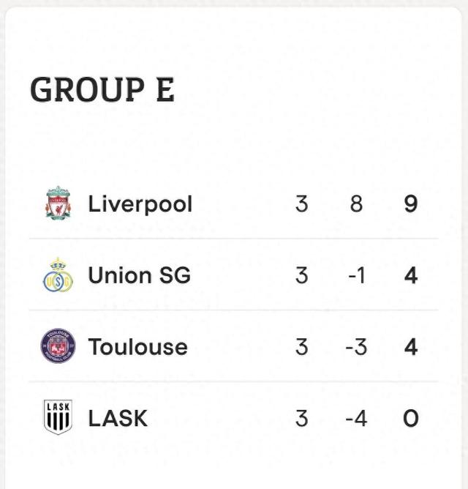The height and width of the screenshot is (489, 468).
Task: Click Toulouse's -3 goal difference
Action: coord(355,346)
